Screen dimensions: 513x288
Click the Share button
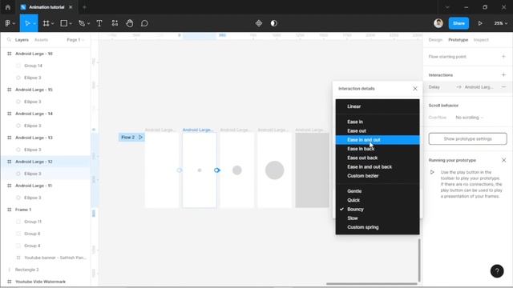pyautogui.click(x=458, y=23)
